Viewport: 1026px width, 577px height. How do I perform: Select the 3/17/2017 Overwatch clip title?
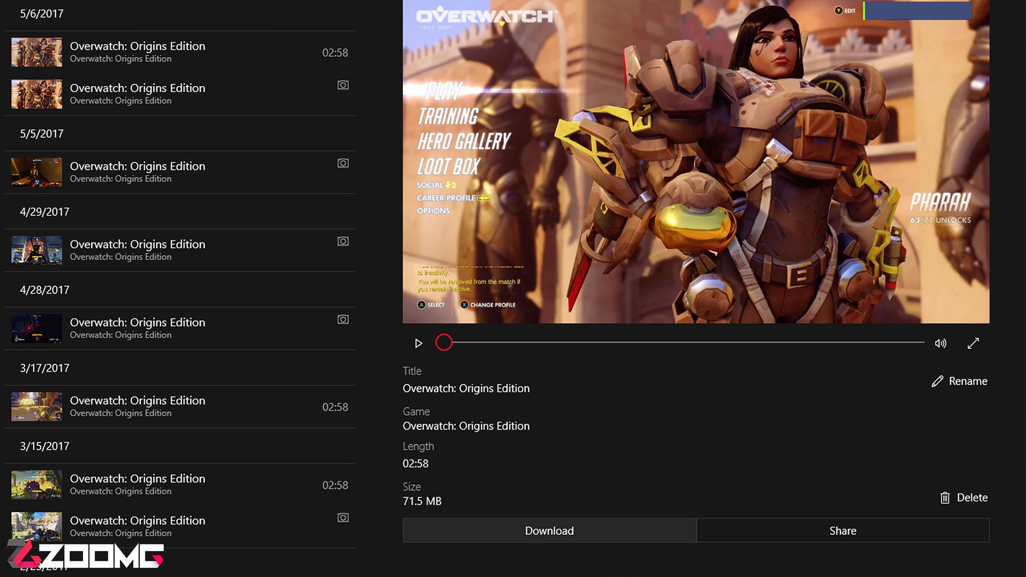[x=137, y=400]
